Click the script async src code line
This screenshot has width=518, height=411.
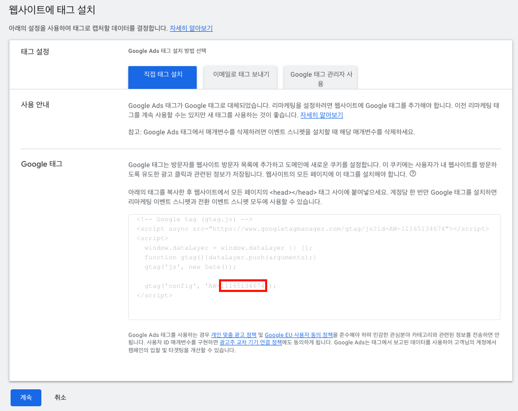pos(312,229)
